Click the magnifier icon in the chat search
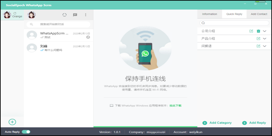This screenshot has width=272, height=136. pos(31,24)
